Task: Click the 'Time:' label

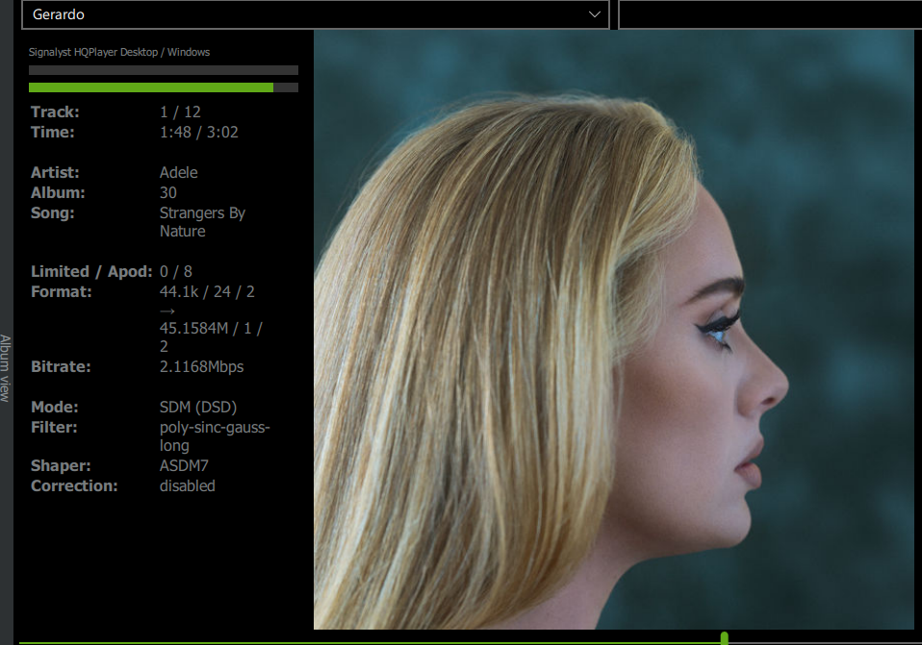Action: pos(52,133)
